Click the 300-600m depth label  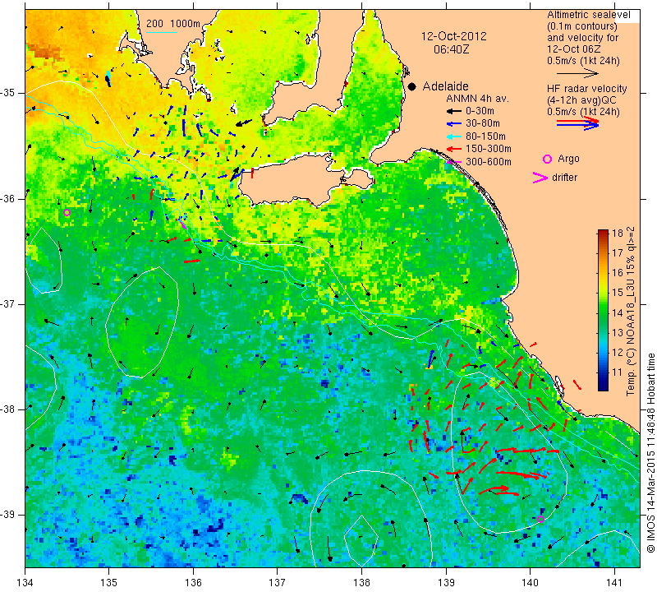tap(489, 162)
